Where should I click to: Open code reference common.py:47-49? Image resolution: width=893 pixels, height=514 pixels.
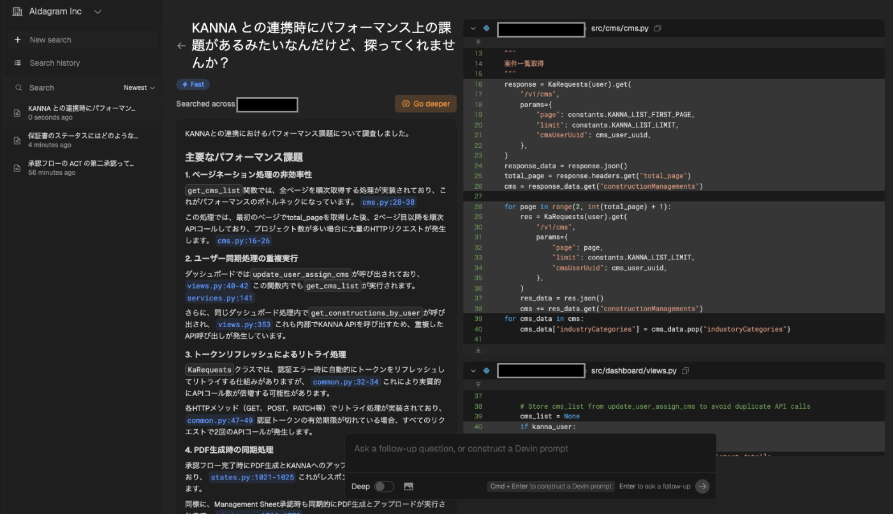(220, 420)
